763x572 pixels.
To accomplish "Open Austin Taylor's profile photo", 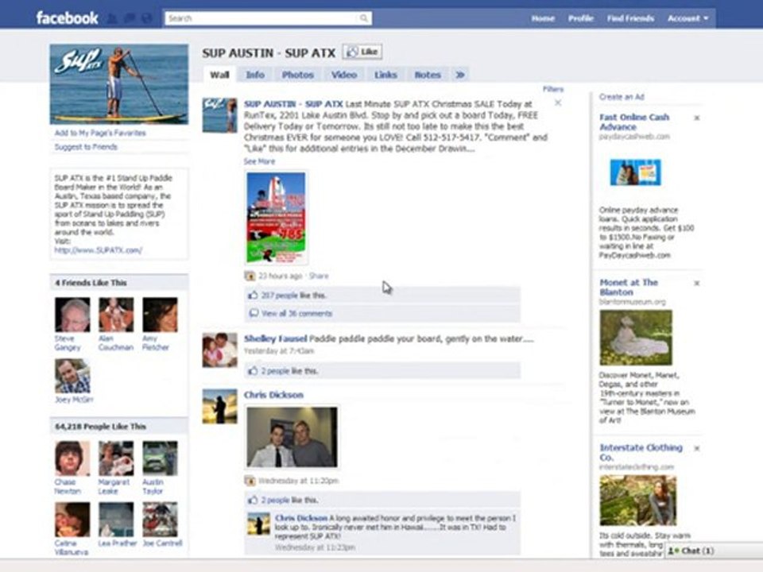I will coord(160,458).
